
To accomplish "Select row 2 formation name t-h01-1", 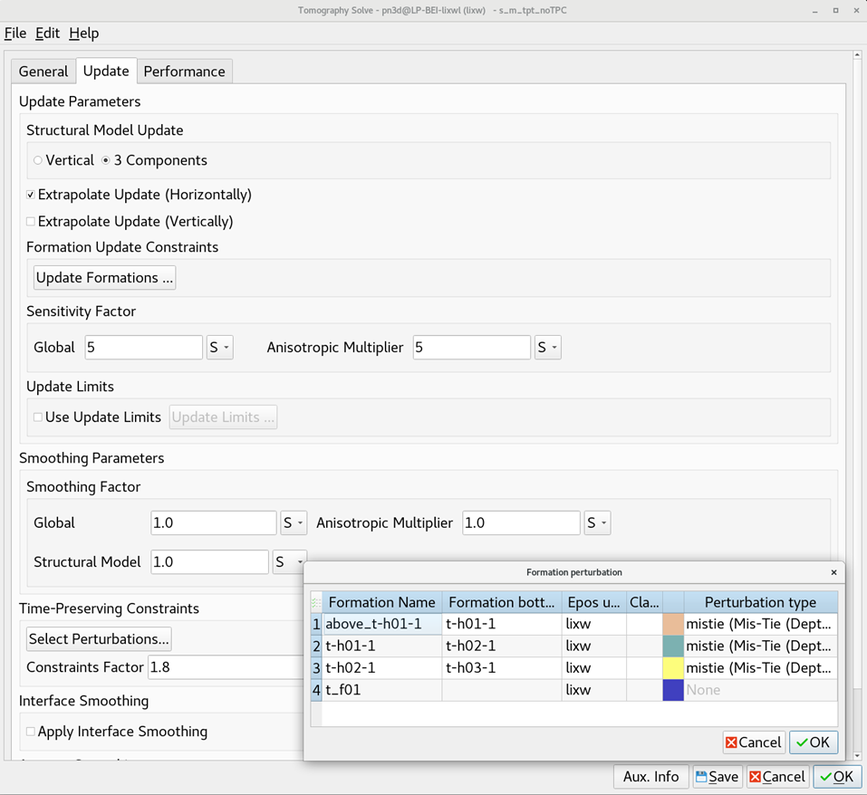I will [382, 647].
